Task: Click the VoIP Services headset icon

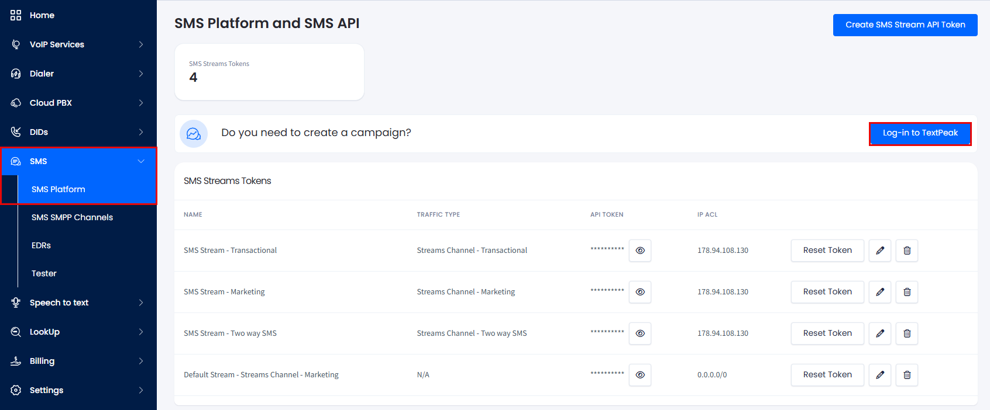Action: tap(16, 44)
